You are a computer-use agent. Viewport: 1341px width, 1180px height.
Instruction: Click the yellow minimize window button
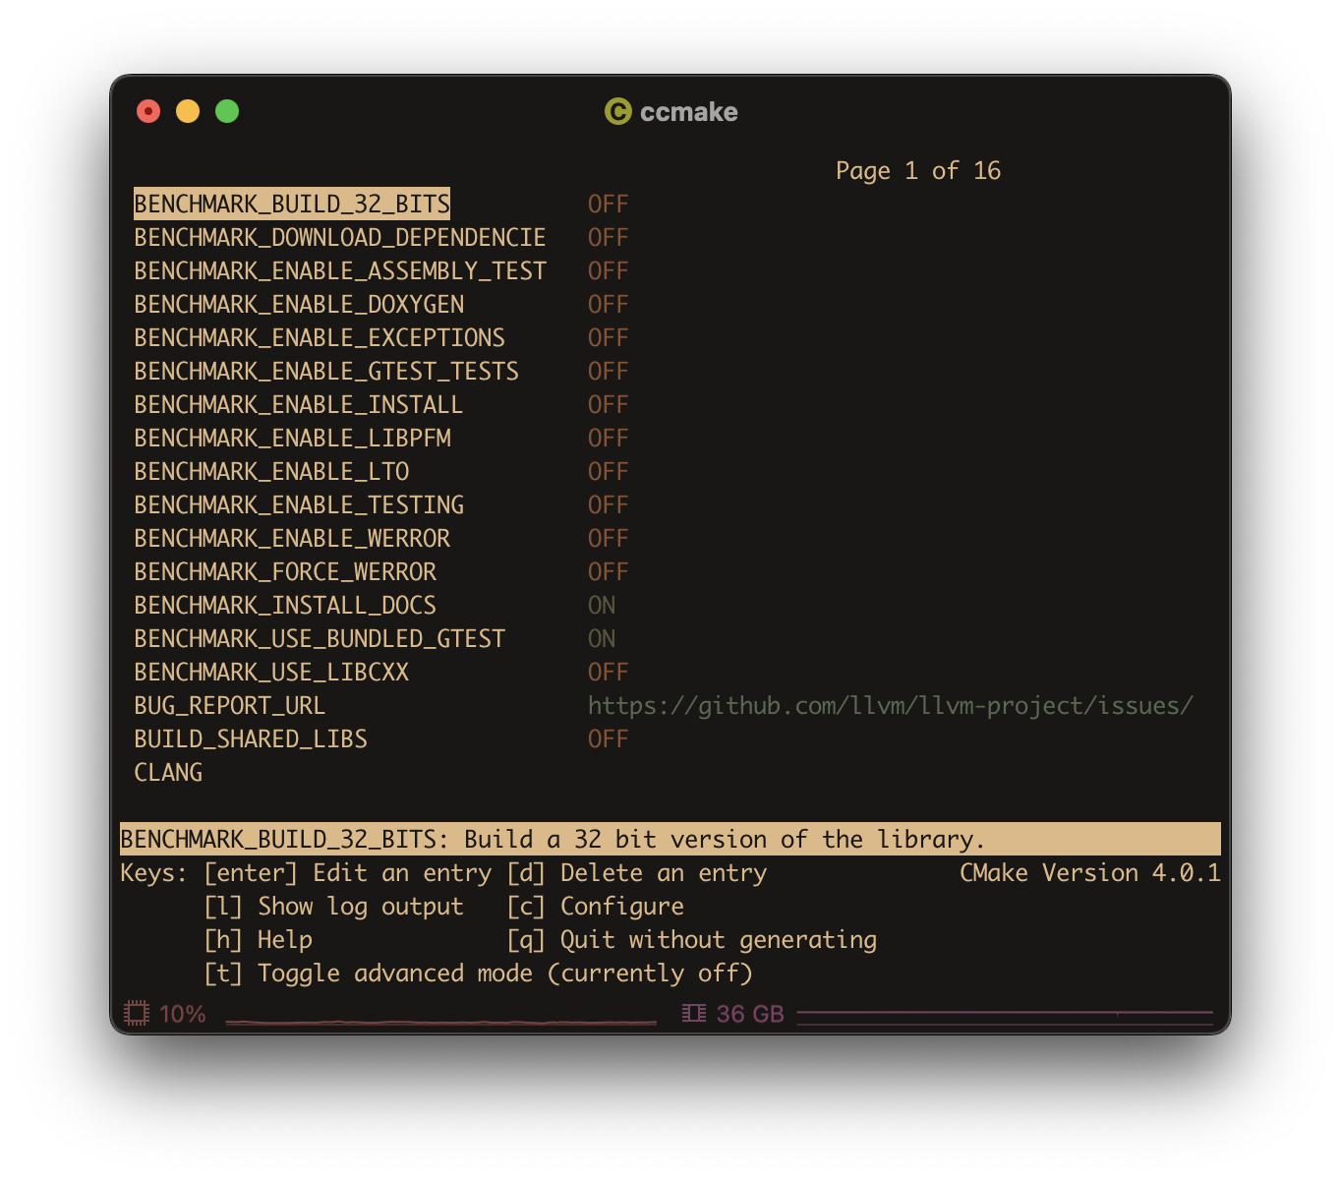pyautogui.click(x=188, y=111)
